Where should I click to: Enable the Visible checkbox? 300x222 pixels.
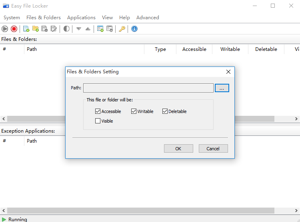tap(98, 121)
